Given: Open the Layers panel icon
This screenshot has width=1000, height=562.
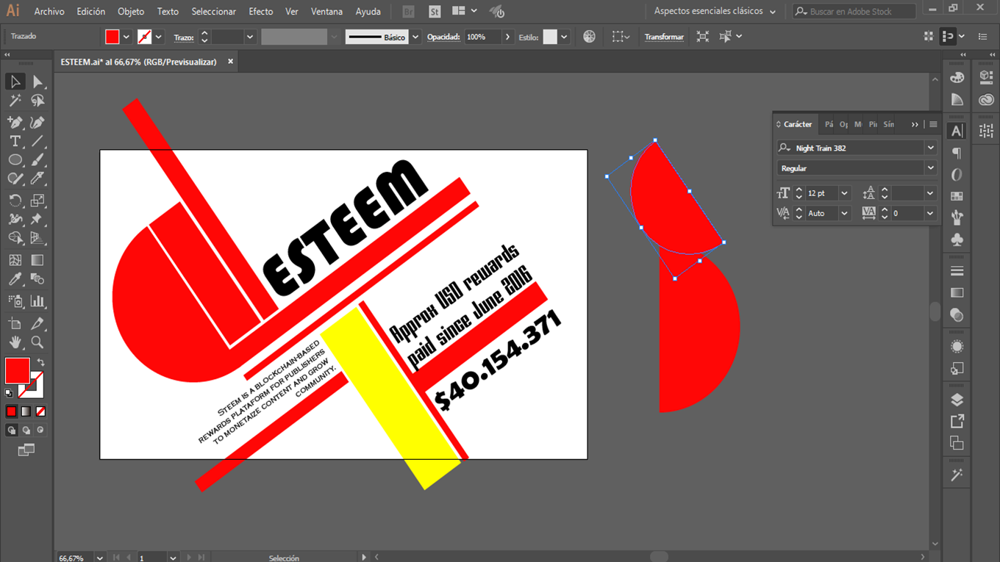Looking at the screenshot, I should coord(957,400).
